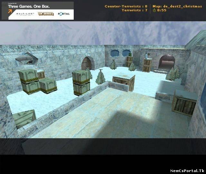The image size is (206, 174).
Task: Click the NewCsPortal.Tk site label
Action: (x=187, y=171)
